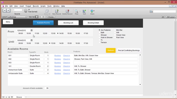Click Booking link for Ambassador Suite

coord(58,73)
